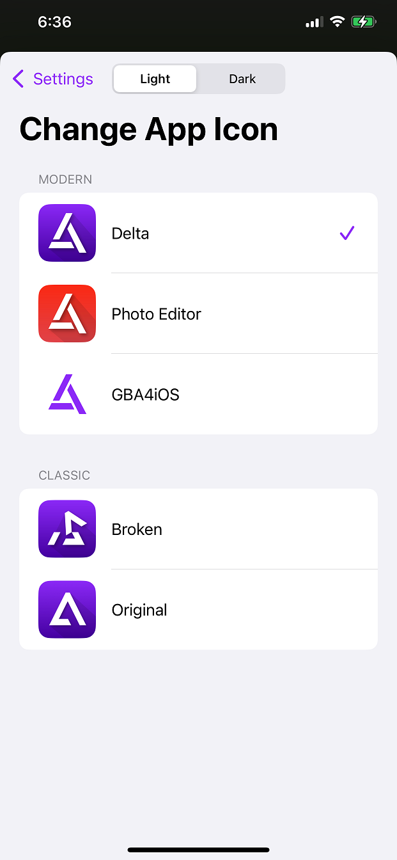The height and width of the screenshot is (860, 397).
Task: Tap the back chevron arrow
Action: pyautogui.click(x=19, y=79)
